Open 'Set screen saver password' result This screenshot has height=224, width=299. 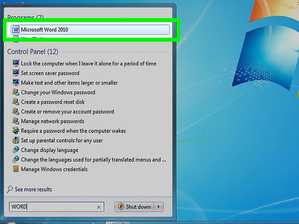pyautogui.click(x=50, y=73)
